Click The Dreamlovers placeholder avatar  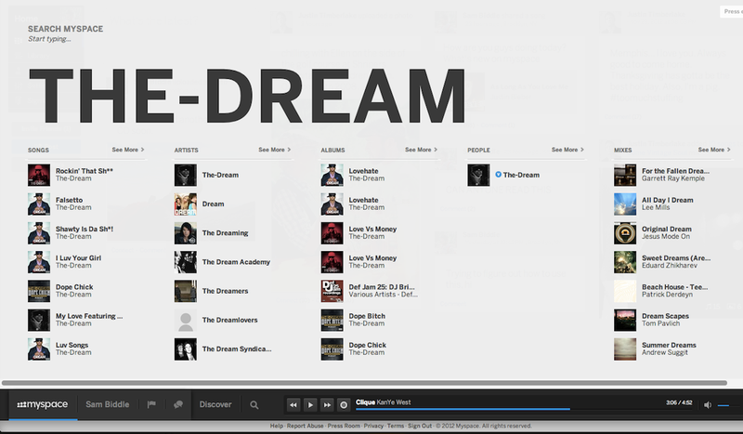185,321
